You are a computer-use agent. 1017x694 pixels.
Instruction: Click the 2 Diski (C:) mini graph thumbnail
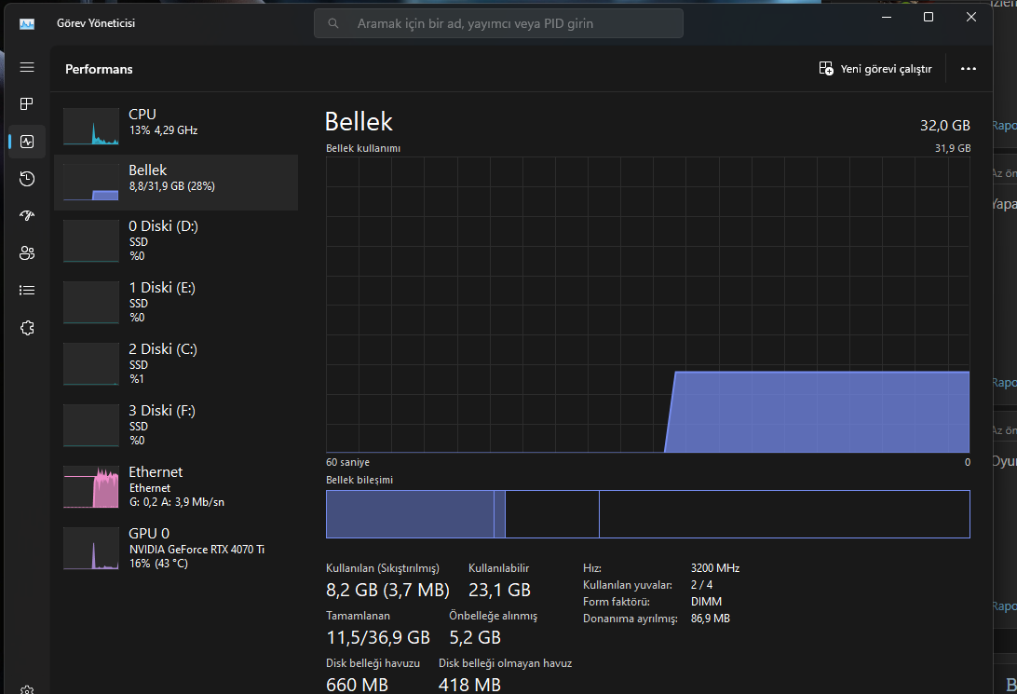tap(91, 364)
